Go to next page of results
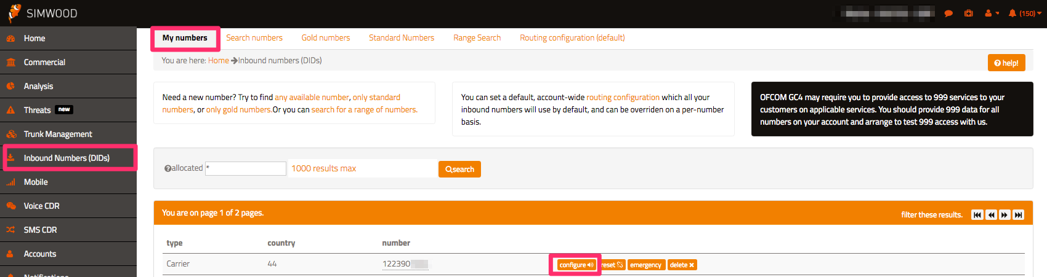The height and width of the screenshot is (277, 1047). 1005,215
